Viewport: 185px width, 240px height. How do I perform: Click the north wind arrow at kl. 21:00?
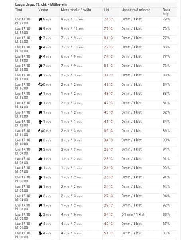[x=40, y=38]
